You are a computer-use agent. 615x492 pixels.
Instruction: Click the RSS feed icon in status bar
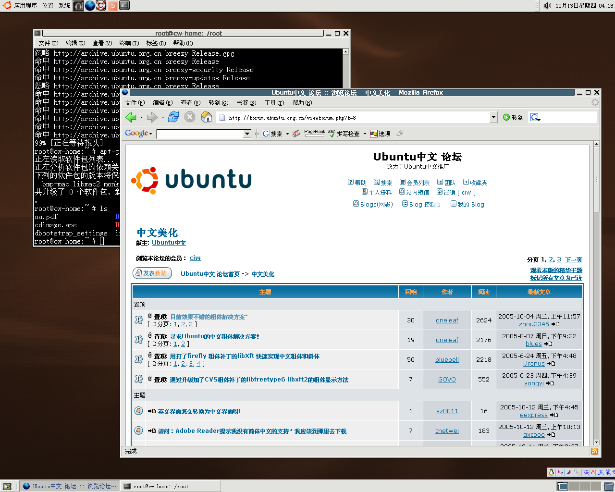[x=594, y=451]
